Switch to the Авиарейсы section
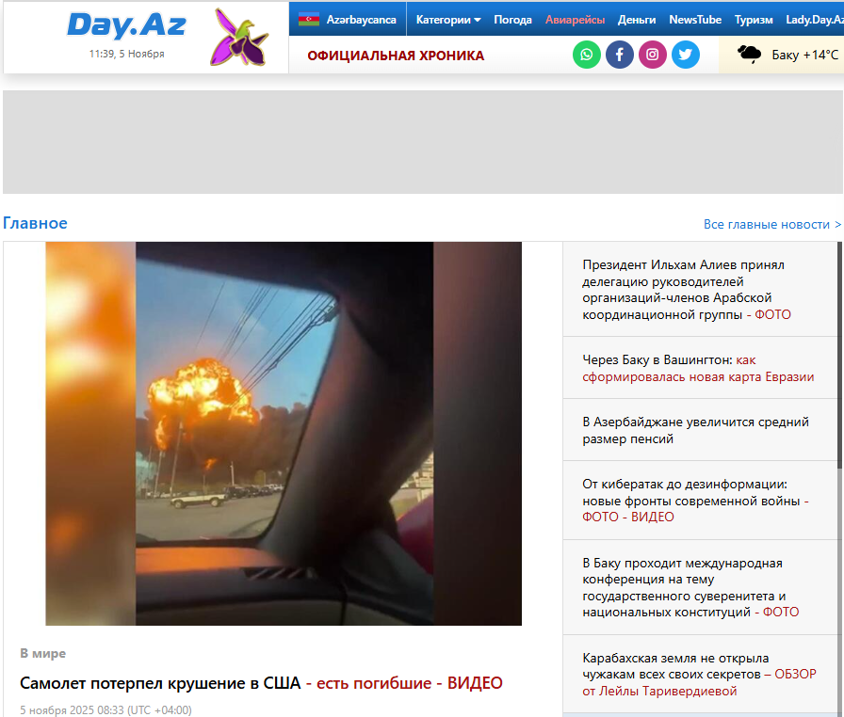Viewport: 844px width, 717px height. click(575, 18)
